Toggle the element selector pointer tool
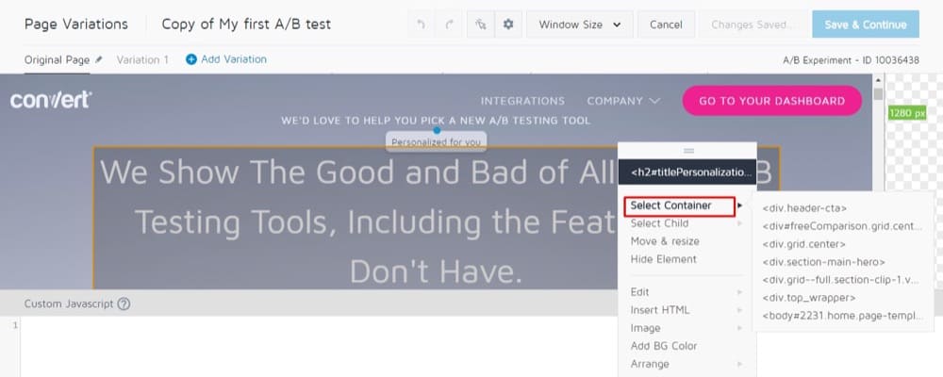943x377 pixels. (481, 25)
